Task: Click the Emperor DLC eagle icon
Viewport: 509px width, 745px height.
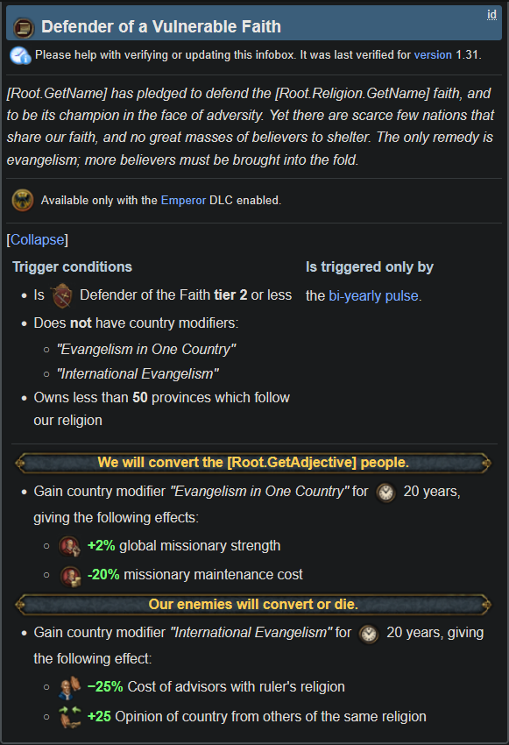Action: [23, 200]
